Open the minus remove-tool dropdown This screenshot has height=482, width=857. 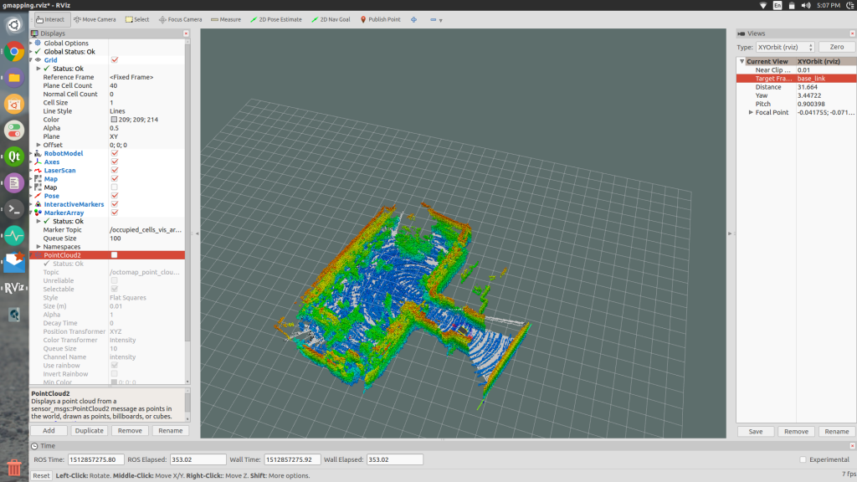[435, 20]
